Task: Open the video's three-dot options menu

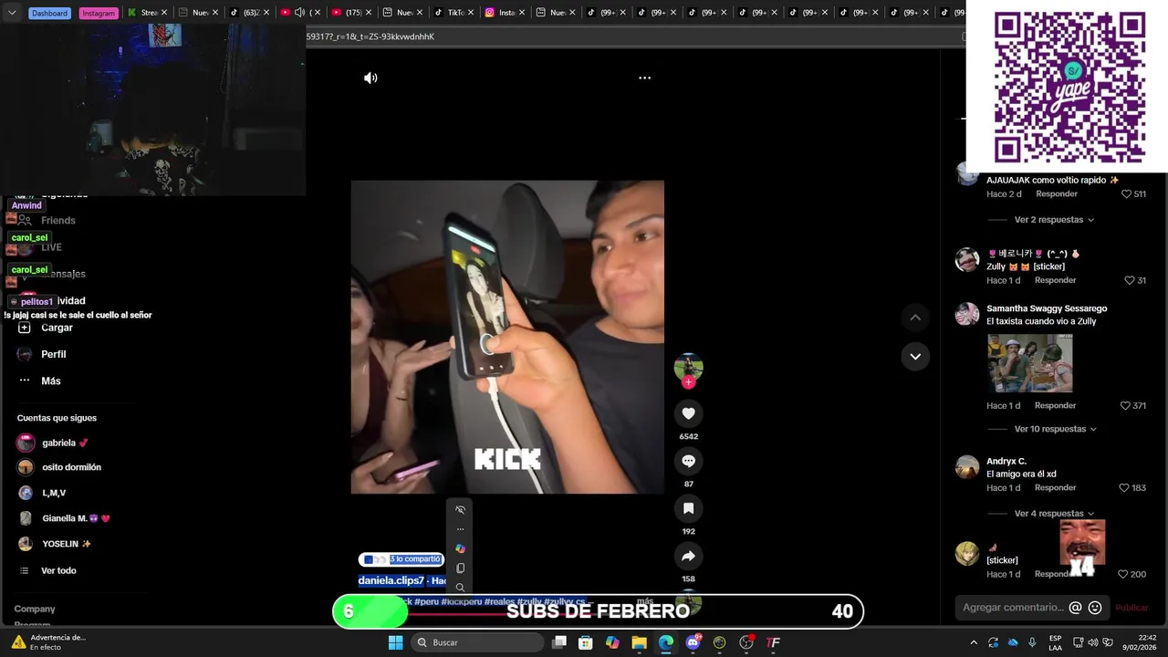Action: click(x=644, y=78)
